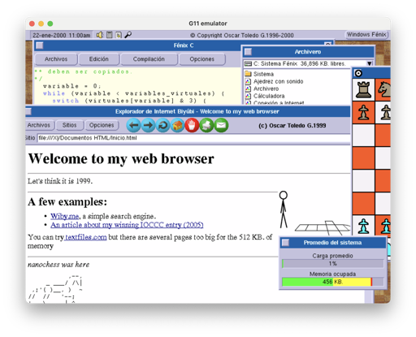Follow the Wiby.me link
The height and width of the screenshot is (337, 416).
65,216
